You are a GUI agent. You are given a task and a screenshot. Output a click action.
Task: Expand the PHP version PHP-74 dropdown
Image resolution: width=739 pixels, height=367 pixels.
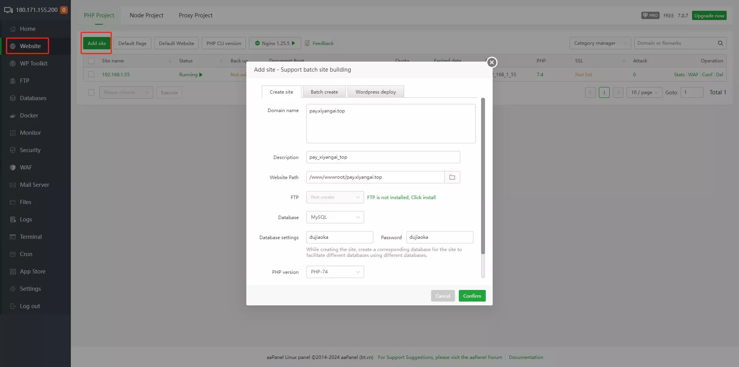point(335,272)
